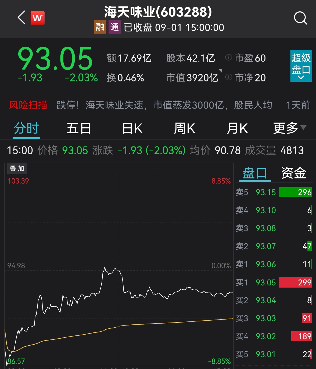Expand the 市值 3920亿 corner arrow

pyautogui.click(x=220, y=71)
